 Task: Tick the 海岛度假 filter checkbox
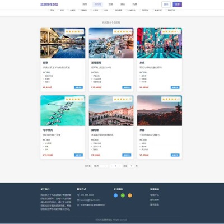[x=113, y=10]
